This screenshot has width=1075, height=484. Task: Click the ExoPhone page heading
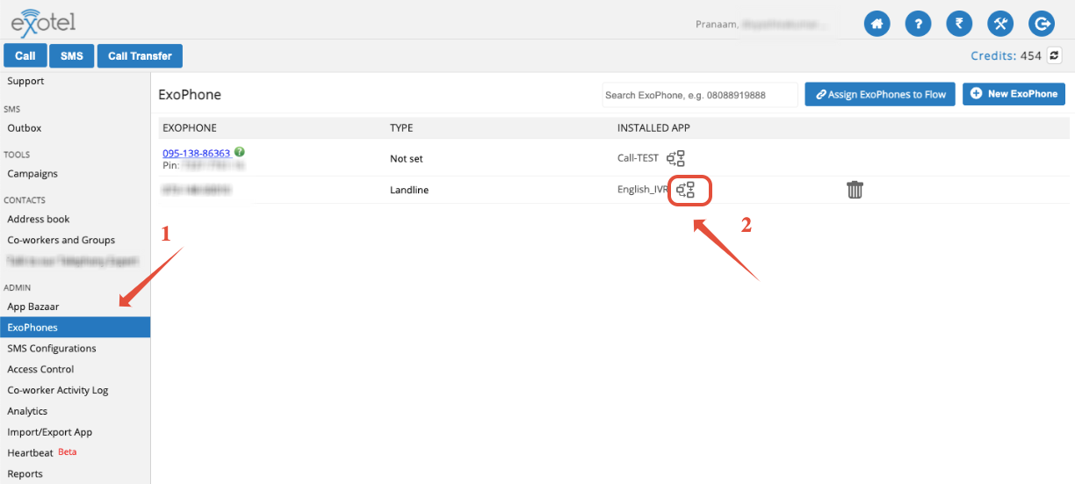tap(190, 95)
